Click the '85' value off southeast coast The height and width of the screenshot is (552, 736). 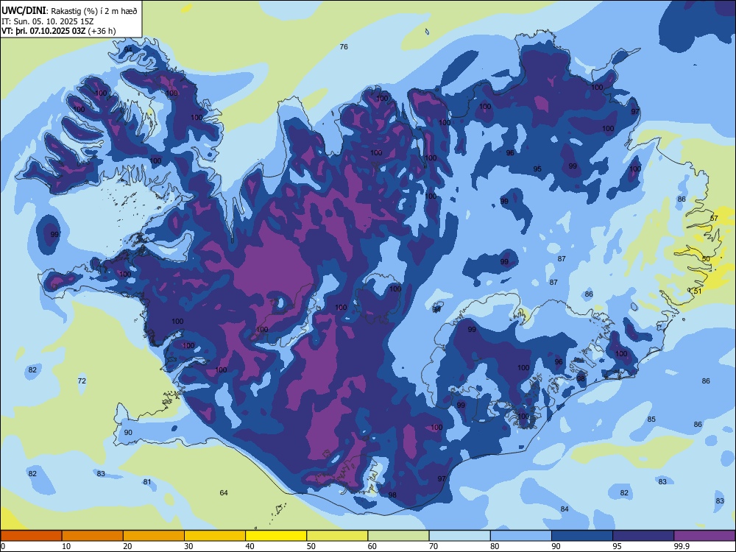[651, 420]
